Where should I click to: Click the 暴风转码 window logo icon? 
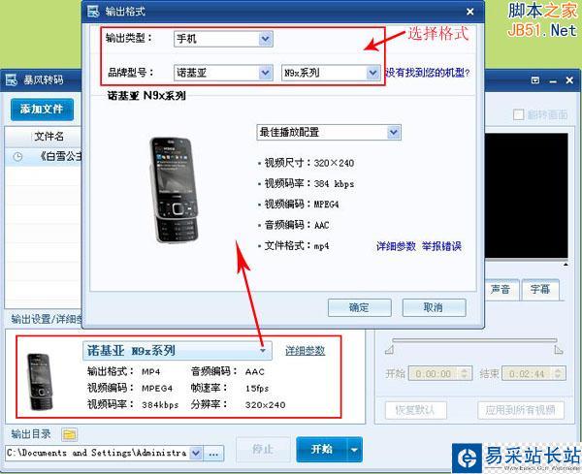[x=11, y=79]
